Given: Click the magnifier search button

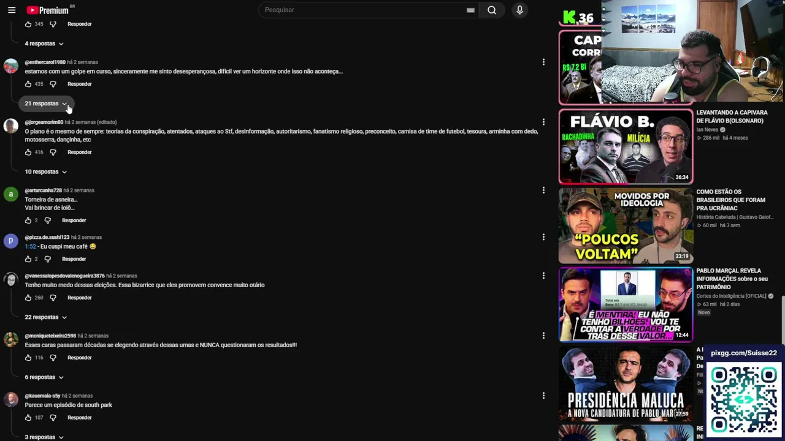Looking at the screenshot, I should [492, 10].
